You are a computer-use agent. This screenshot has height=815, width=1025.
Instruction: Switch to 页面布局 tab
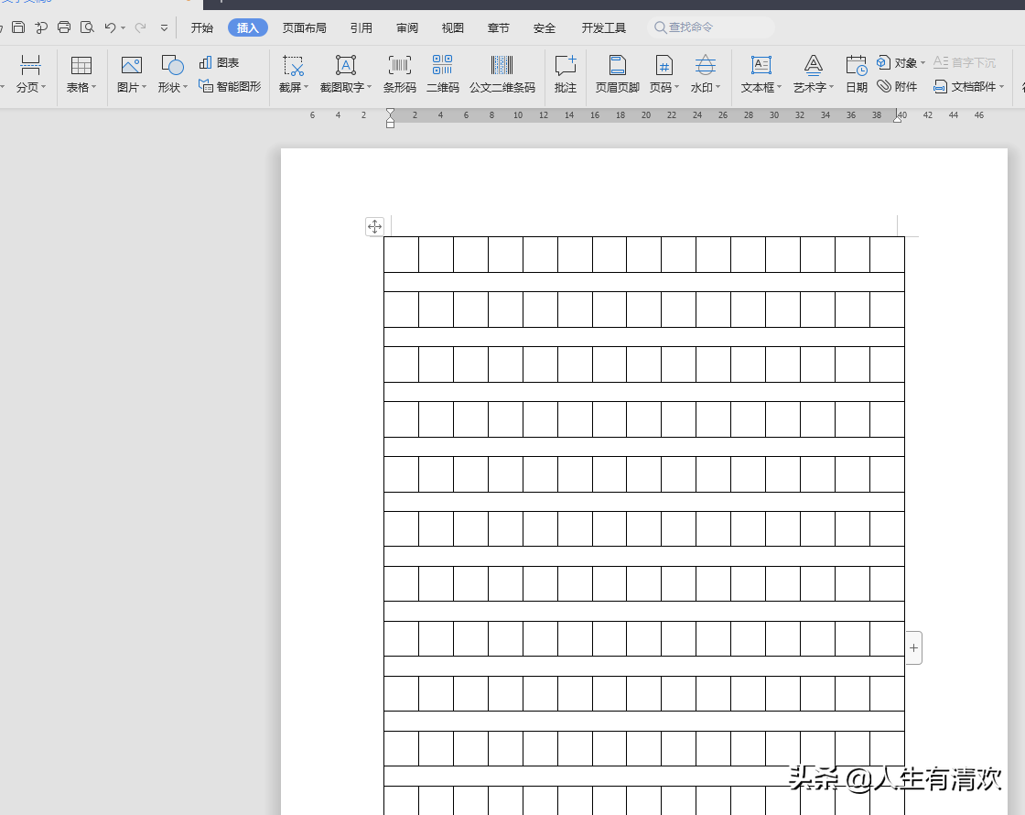click(304, 27)
